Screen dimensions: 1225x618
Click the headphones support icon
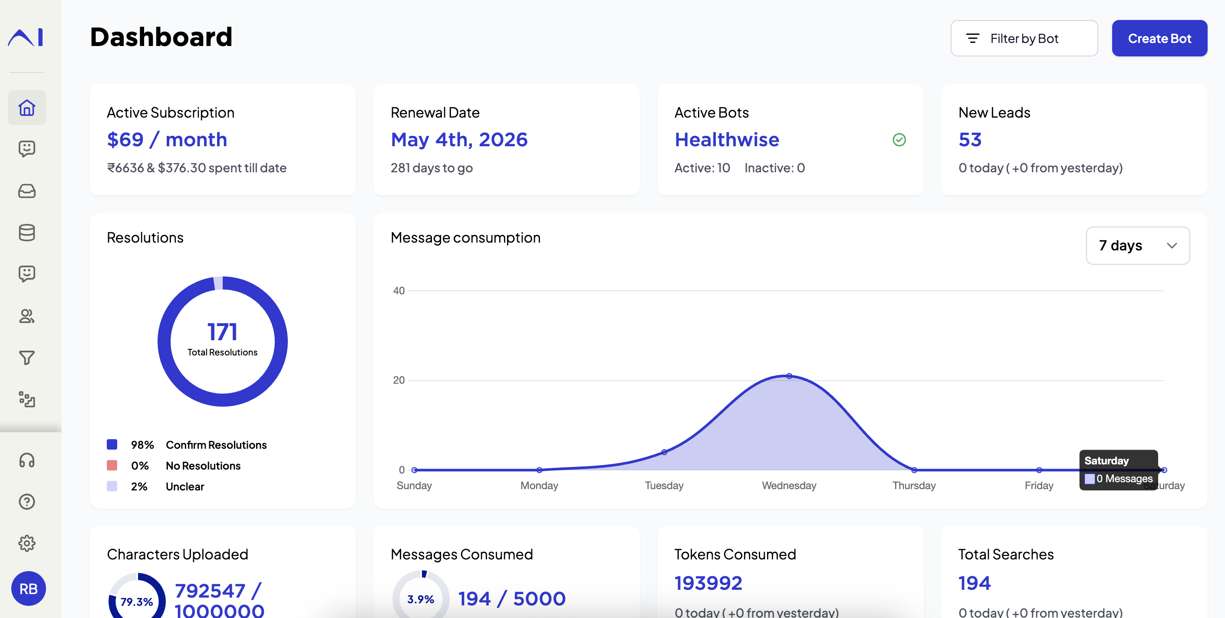[x=26, y=460]
